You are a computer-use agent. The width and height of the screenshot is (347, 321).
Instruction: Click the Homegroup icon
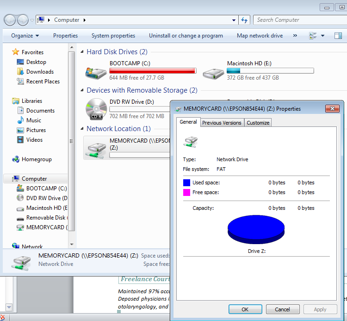coord(15,159)
